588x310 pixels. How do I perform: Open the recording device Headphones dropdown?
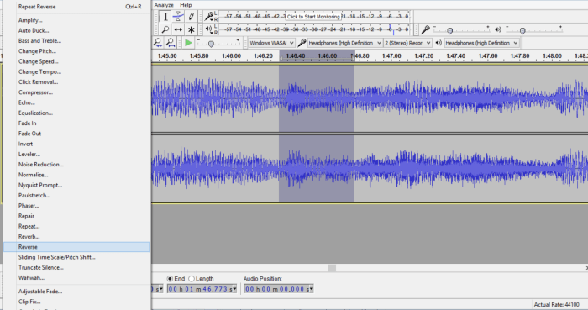pyautogui.click(x=344, y=43)
